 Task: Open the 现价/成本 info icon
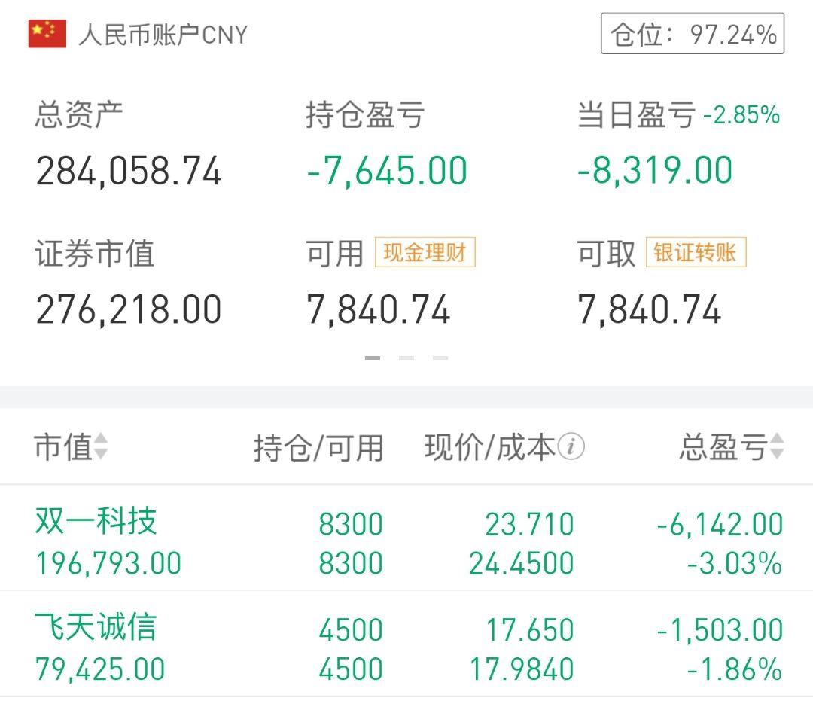click(x=571, y=446)
